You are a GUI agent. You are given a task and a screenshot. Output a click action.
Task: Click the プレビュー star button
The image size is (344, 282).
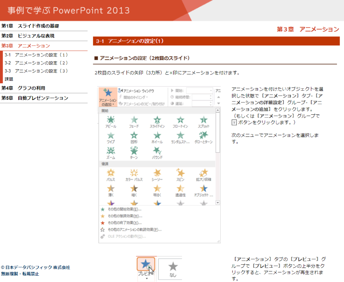[146, 264]
